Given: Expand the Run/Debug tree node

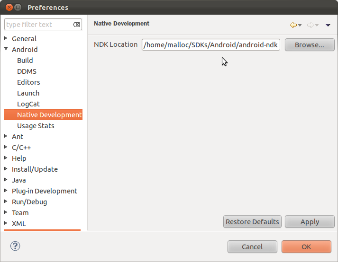Looking at the screenshot, I should [6, 201].
